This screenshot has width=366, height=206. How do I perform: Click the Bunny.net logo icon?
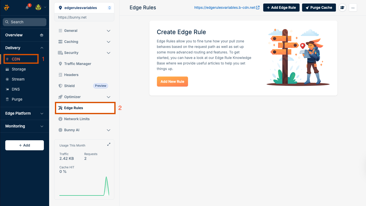point(6,7)
